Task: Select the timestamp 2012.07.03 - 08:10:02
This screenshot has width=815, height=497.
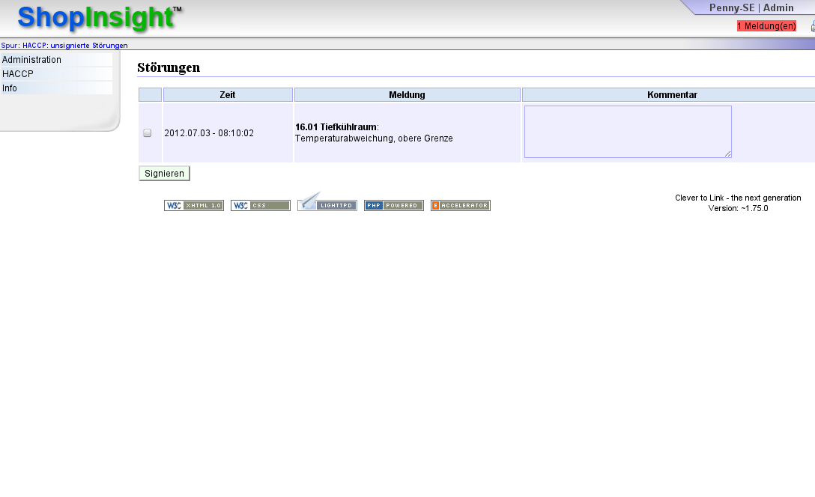Action: [x=209, y=133]
